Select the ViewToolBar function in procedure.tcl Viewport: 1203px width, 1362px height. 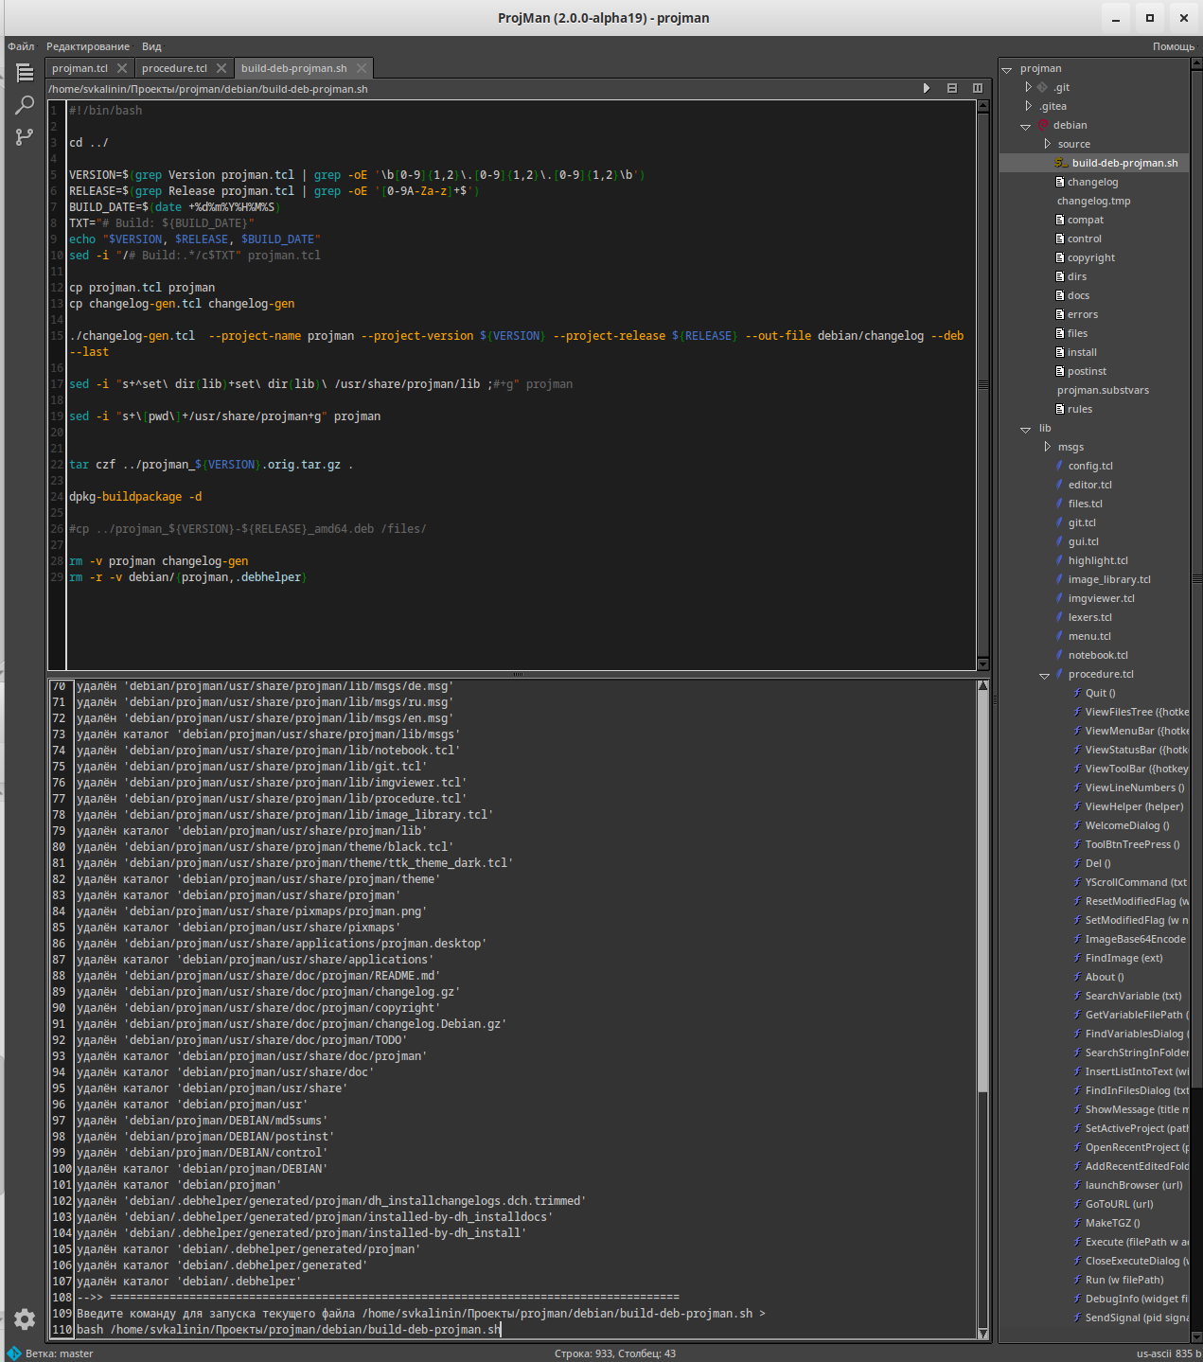[1124, 768]
